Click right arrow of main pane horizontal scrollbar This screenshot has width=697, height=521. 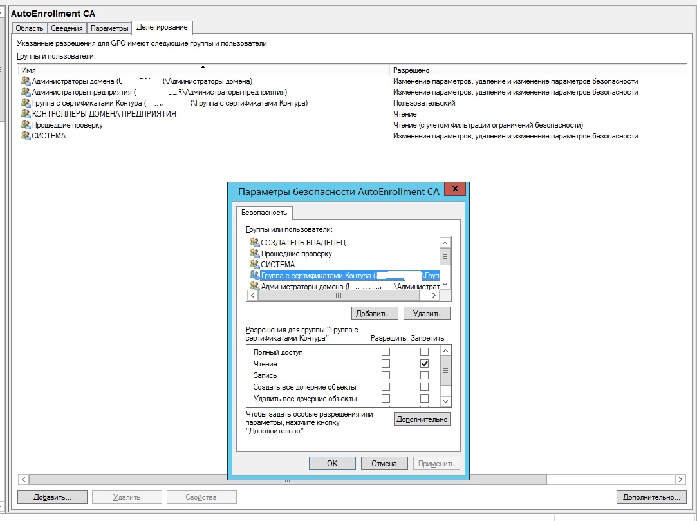(680, 479)
